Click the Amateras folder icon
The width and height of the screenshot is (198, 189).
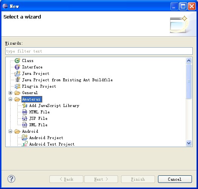tap(17, 99)
